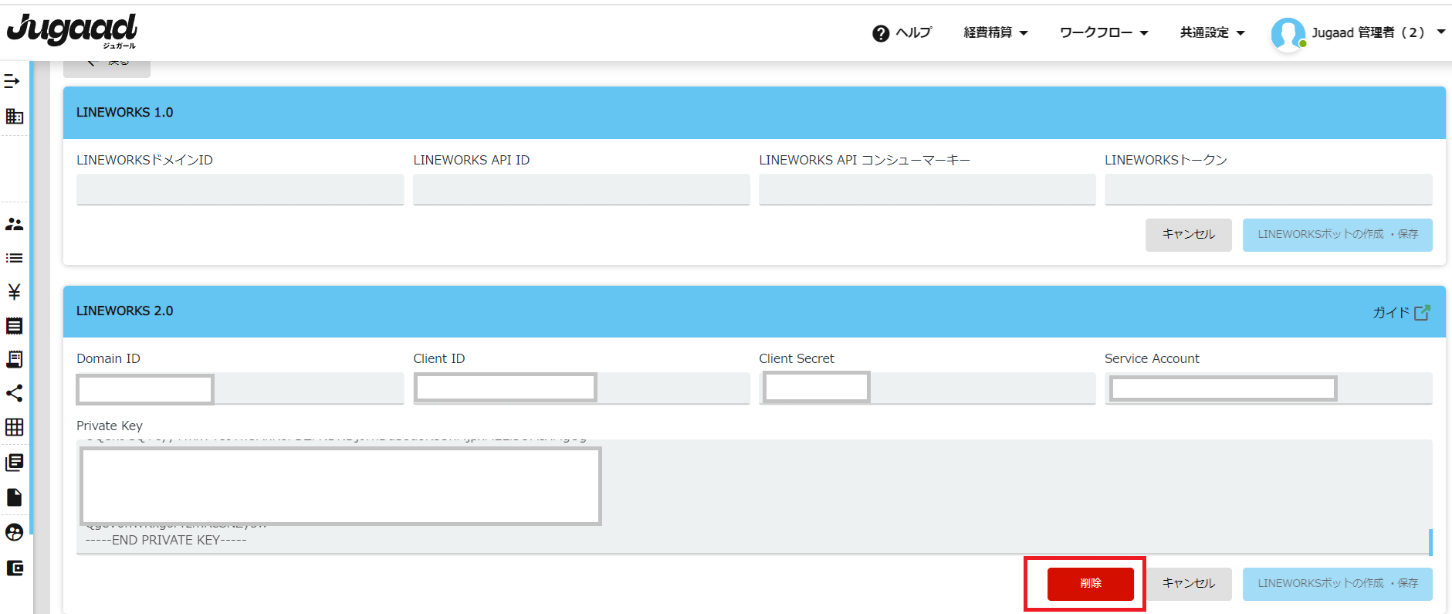Click the END PRIVATE KEY line text
Image resolution: width=1452 pixels, height=614 pixels.
166,540
